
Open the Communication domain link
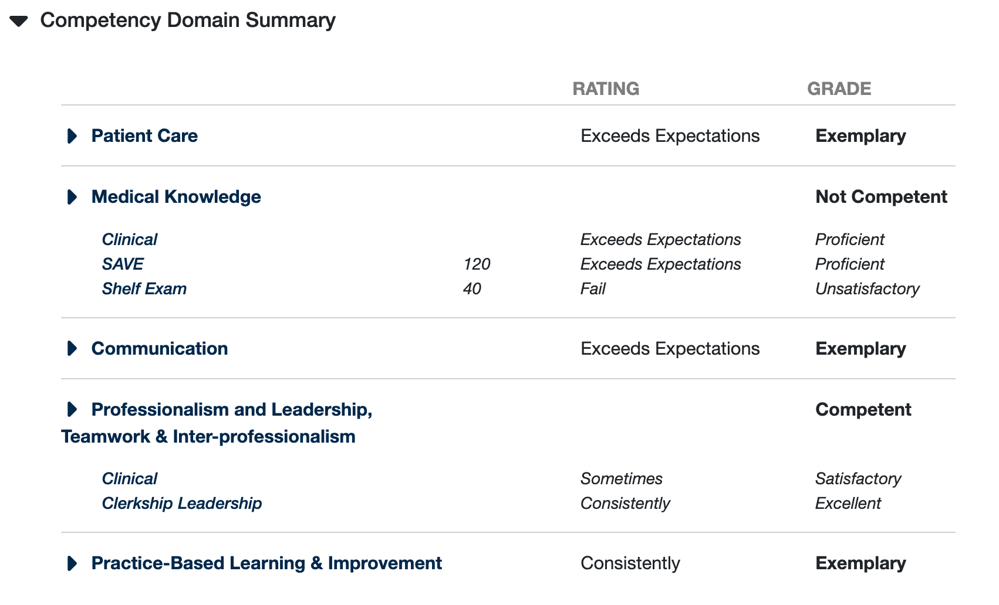pyautogui.click(x=160, y=349)
